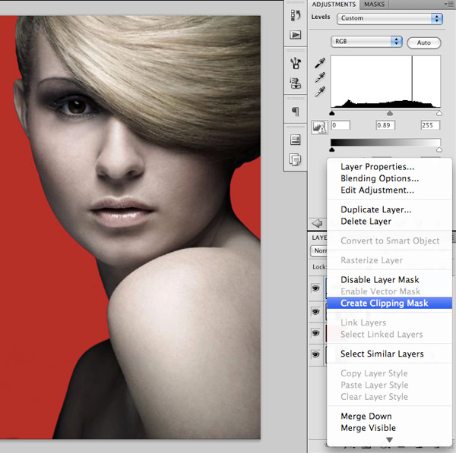This screenshot has height=453, width=456.
Task: Click the histogram warning recalculate icon
Action: pyautogui.click(x=318, y=126)
